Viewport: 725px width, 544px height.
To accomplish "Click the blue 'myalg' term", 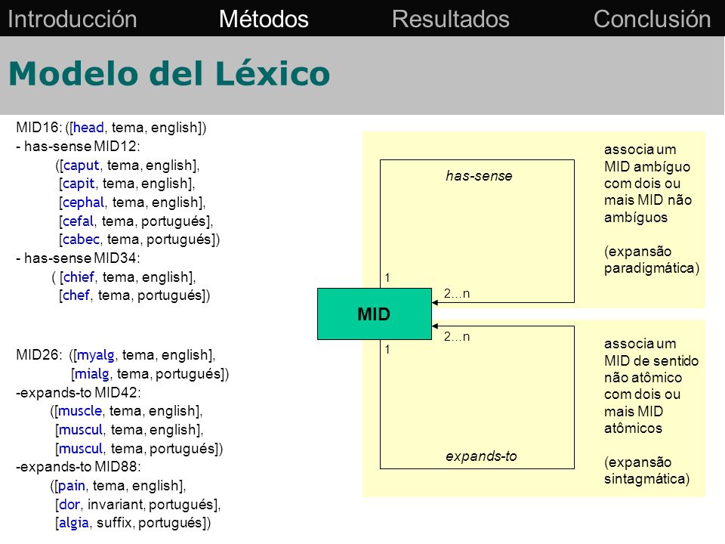I will point(96,355).
